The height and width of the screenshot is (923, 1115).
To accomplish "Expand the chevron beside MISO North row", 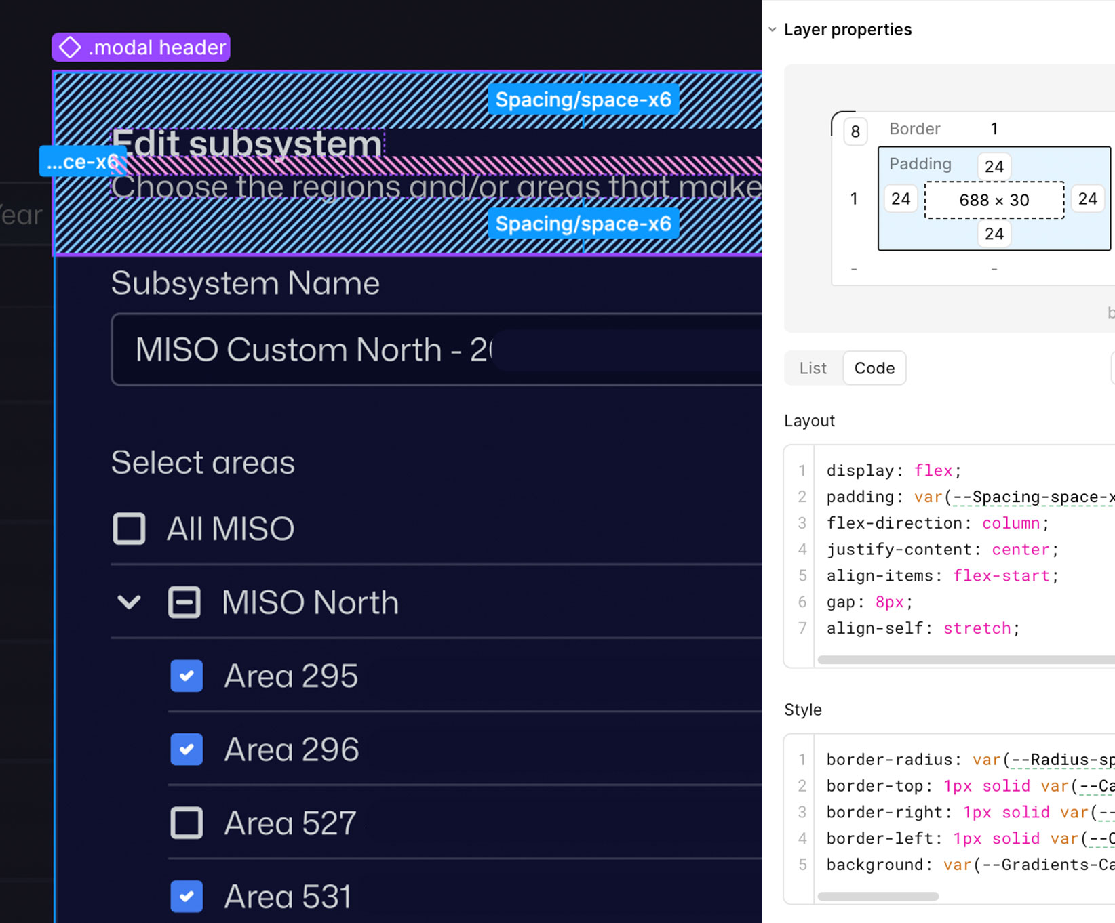I will click(129, 602).
